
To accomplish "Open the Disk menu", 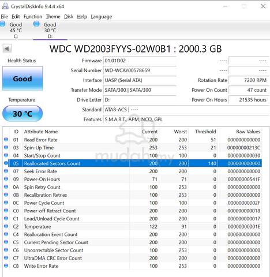I will point(69,17).
